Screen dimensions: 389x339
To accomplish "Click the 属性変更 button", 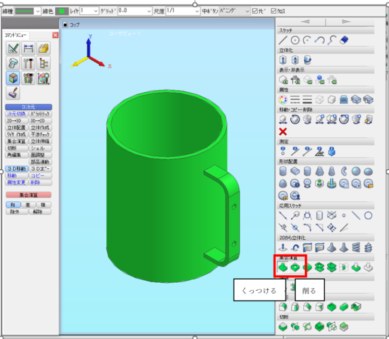I will coord(16,182).
